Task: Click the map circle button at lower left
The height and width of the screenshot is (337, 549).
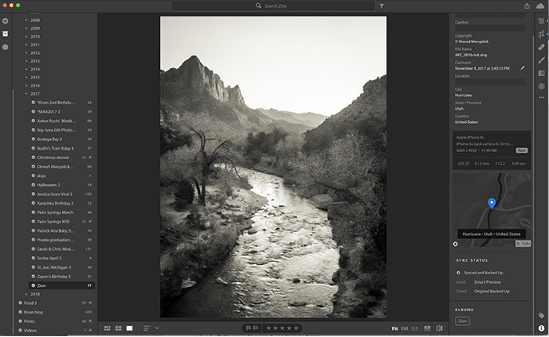Action: click(x=456, y=244)
